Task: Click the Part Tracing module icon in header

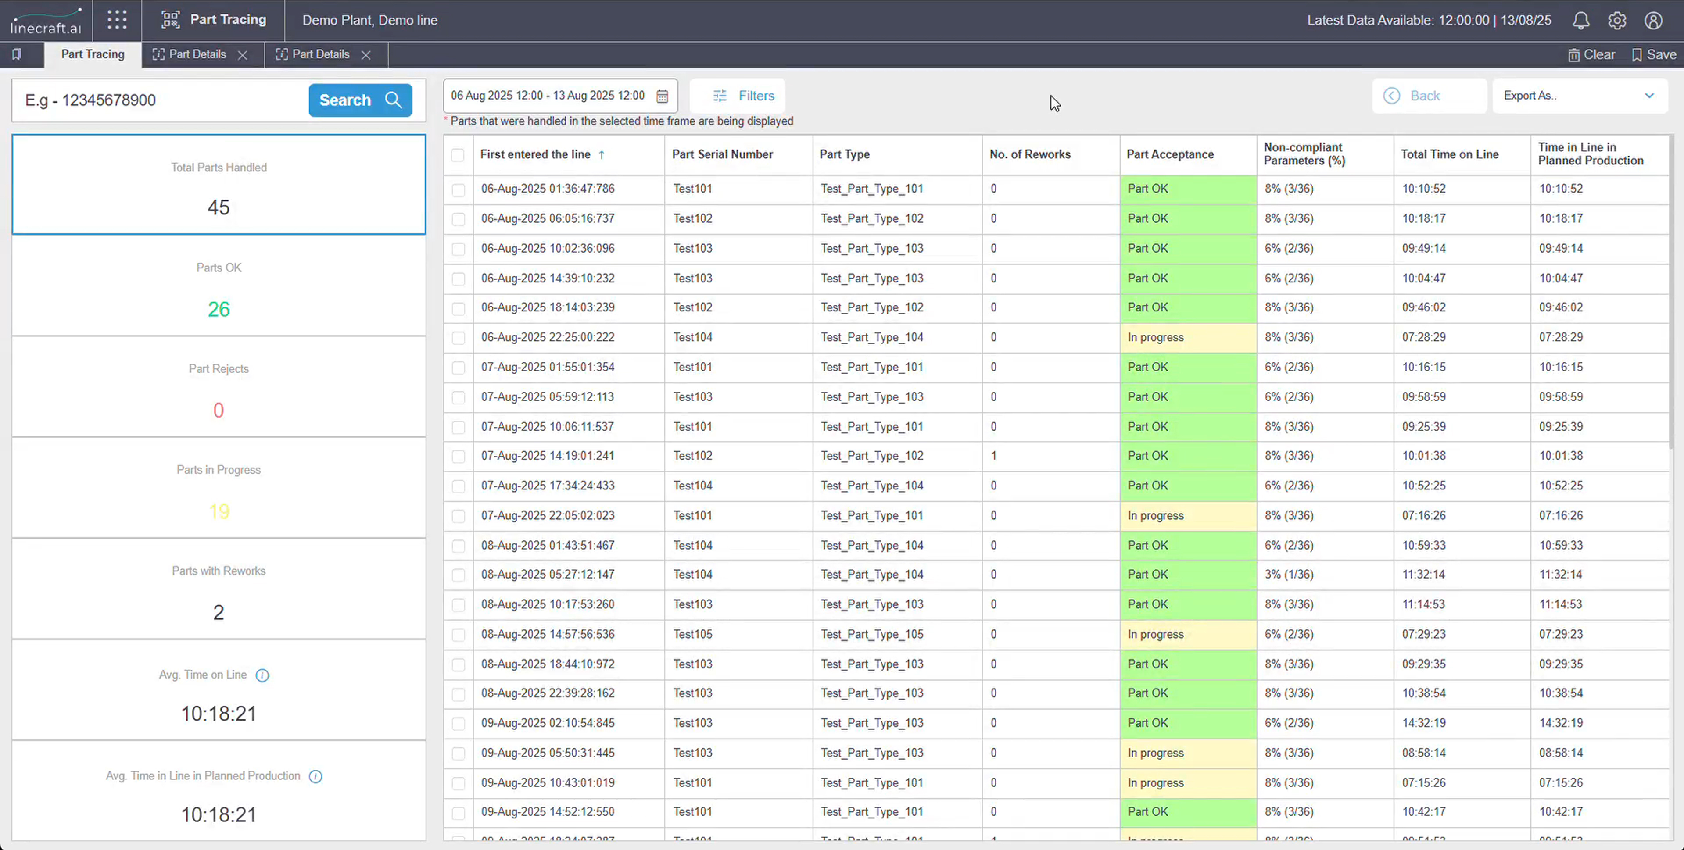Action: pyautogui.click(x=171, y=20)
